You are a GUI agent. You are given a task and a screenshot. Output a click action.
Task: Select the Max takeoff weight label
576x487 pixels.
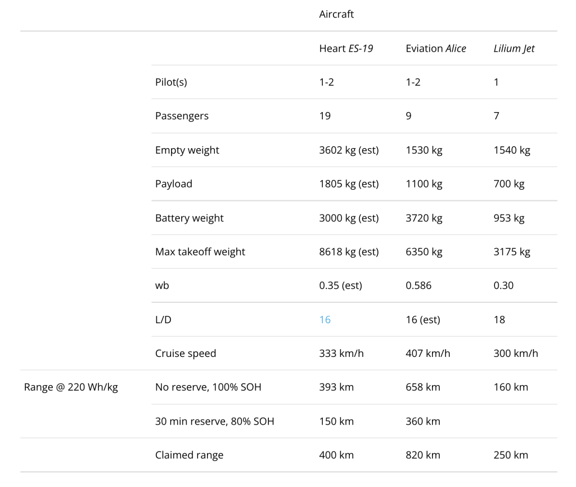200,252
